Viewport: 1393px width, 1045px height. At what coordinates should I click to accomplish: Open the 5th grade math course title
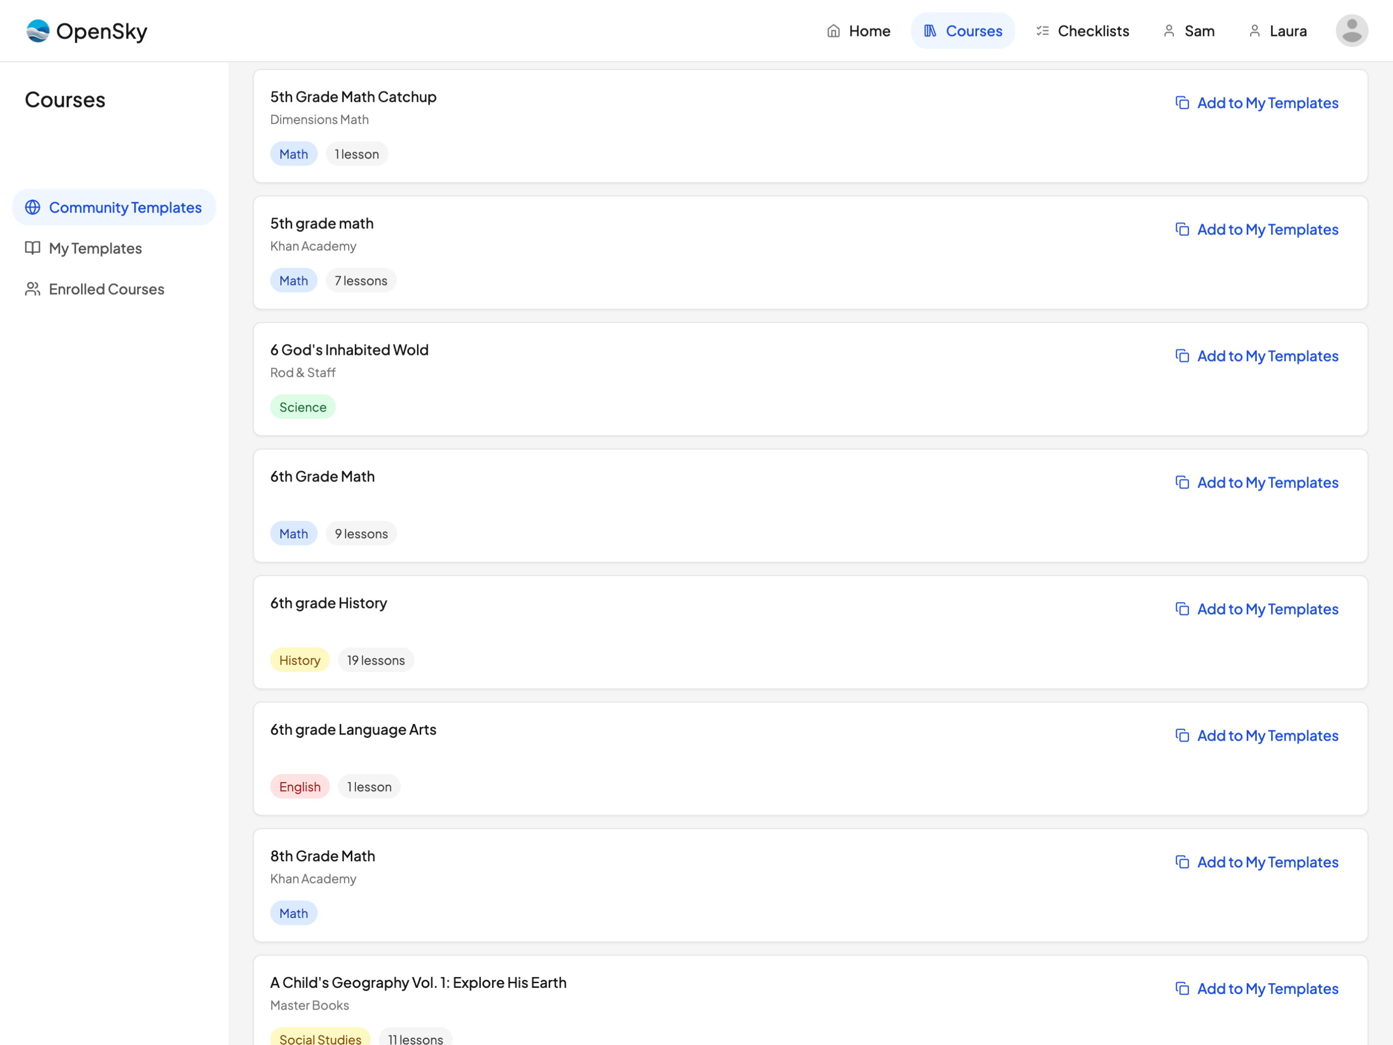(322, 224)
